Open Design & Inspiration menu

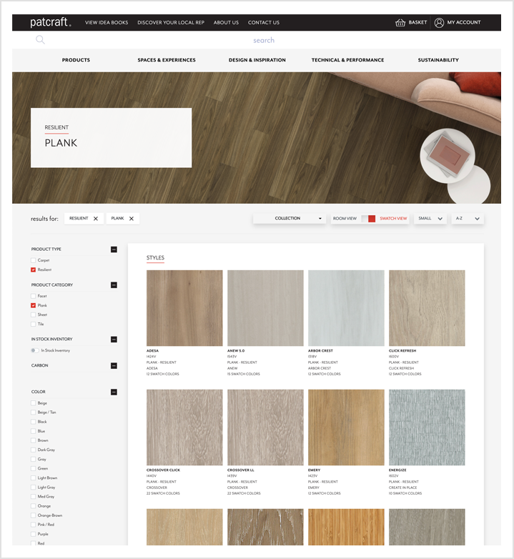257,60
